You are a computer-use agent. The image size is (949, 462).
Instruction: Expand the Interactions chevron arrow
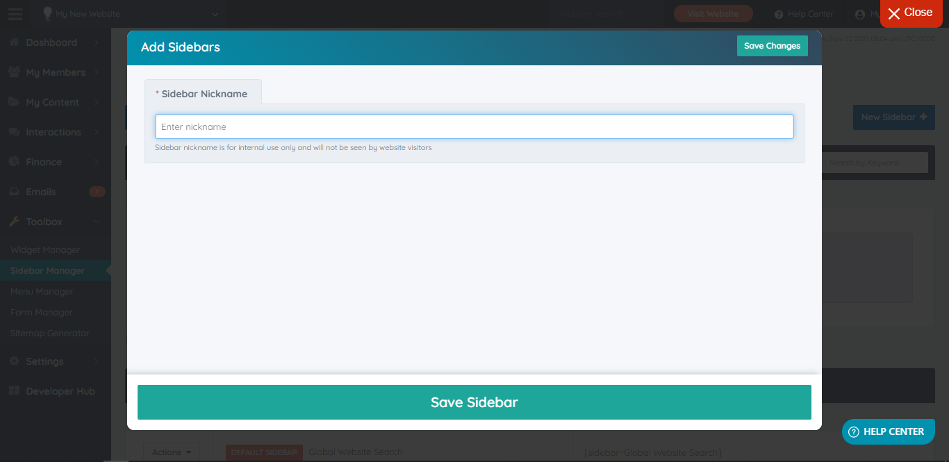(97, 132)
